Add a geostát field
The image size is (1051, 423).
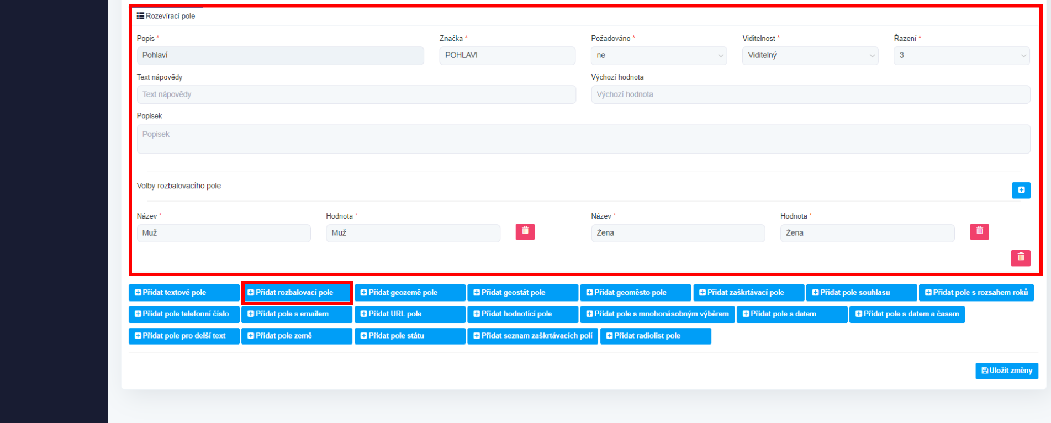point(522,293)
